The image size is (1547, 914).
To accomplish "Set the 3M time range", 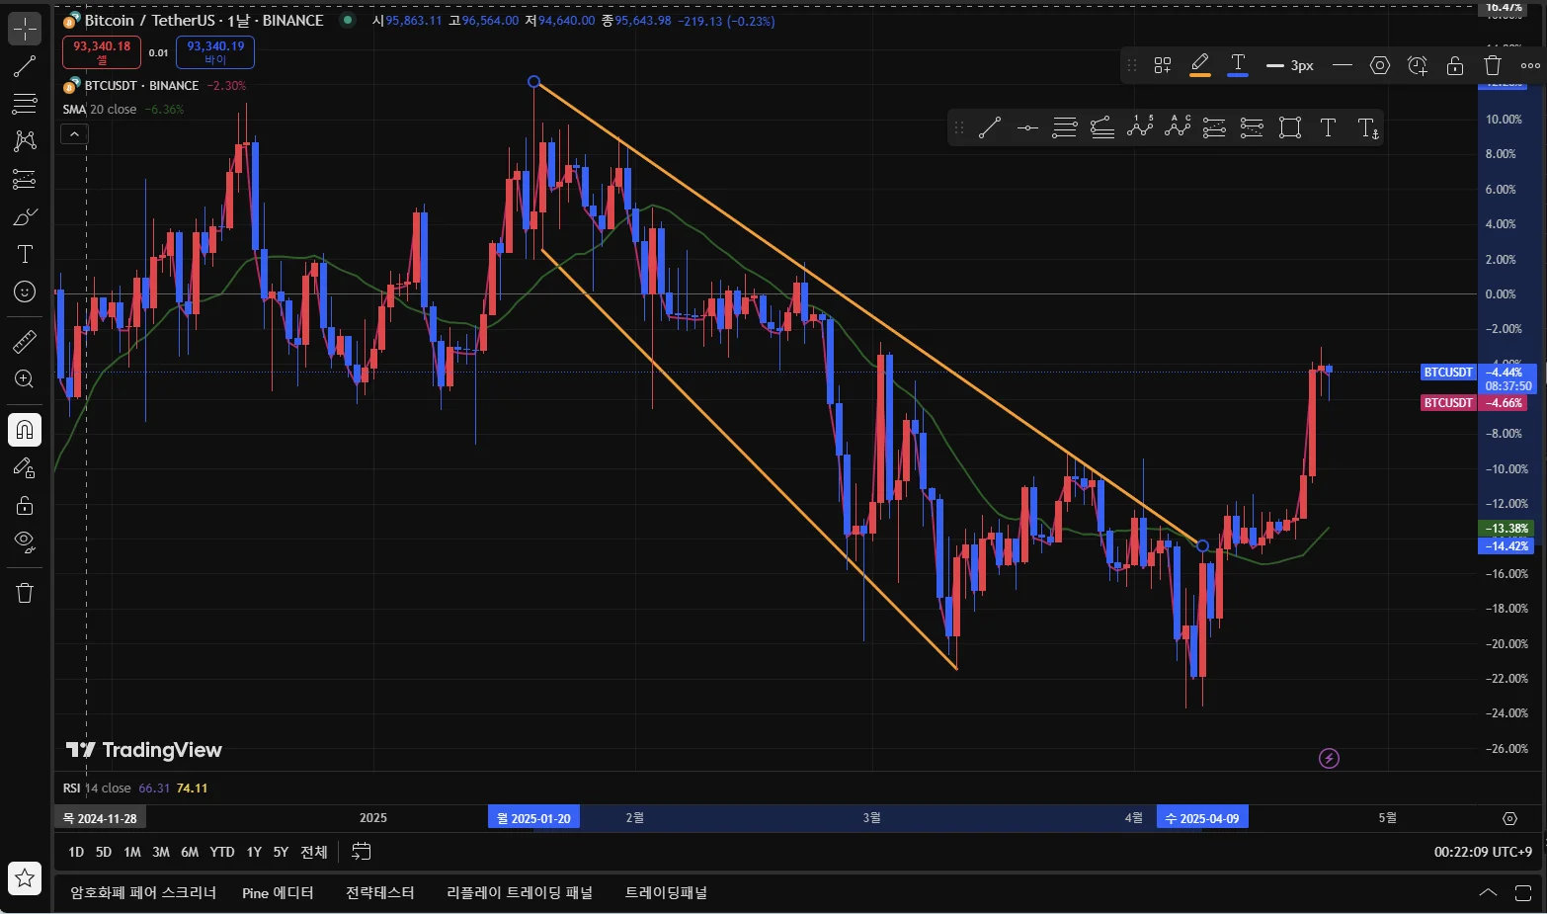I will (161, 852).
